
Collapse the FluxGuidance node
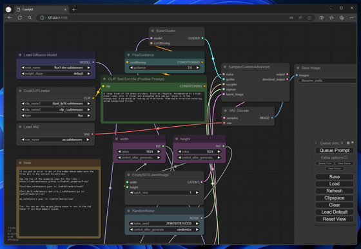tap(128, 55)
